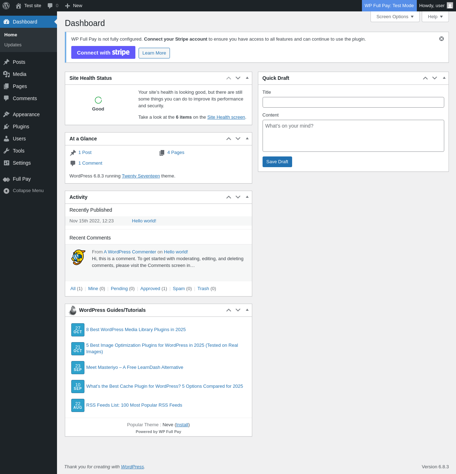456x474 pixels.
Task: Open the Meet Masteriyo tutorial link
Action: [135, 367]
